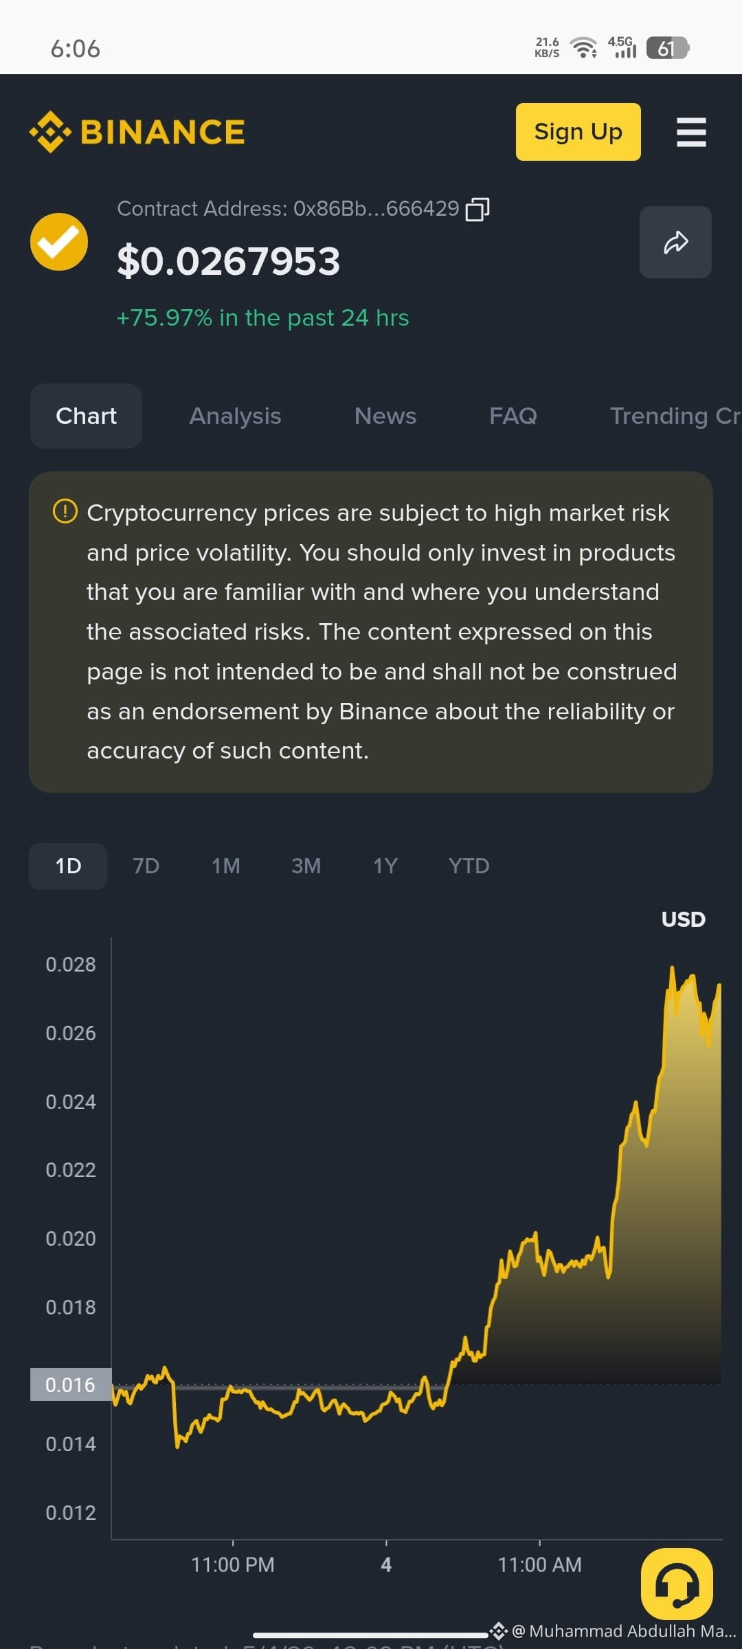Switch to the News tab
This screenshot has width=742, height=1649.
click(385, 416)
